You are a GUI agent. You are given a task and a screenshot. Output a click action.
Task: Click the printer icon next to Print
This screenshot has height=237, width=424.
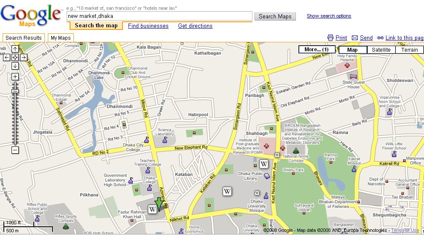[x=330, y=38]
